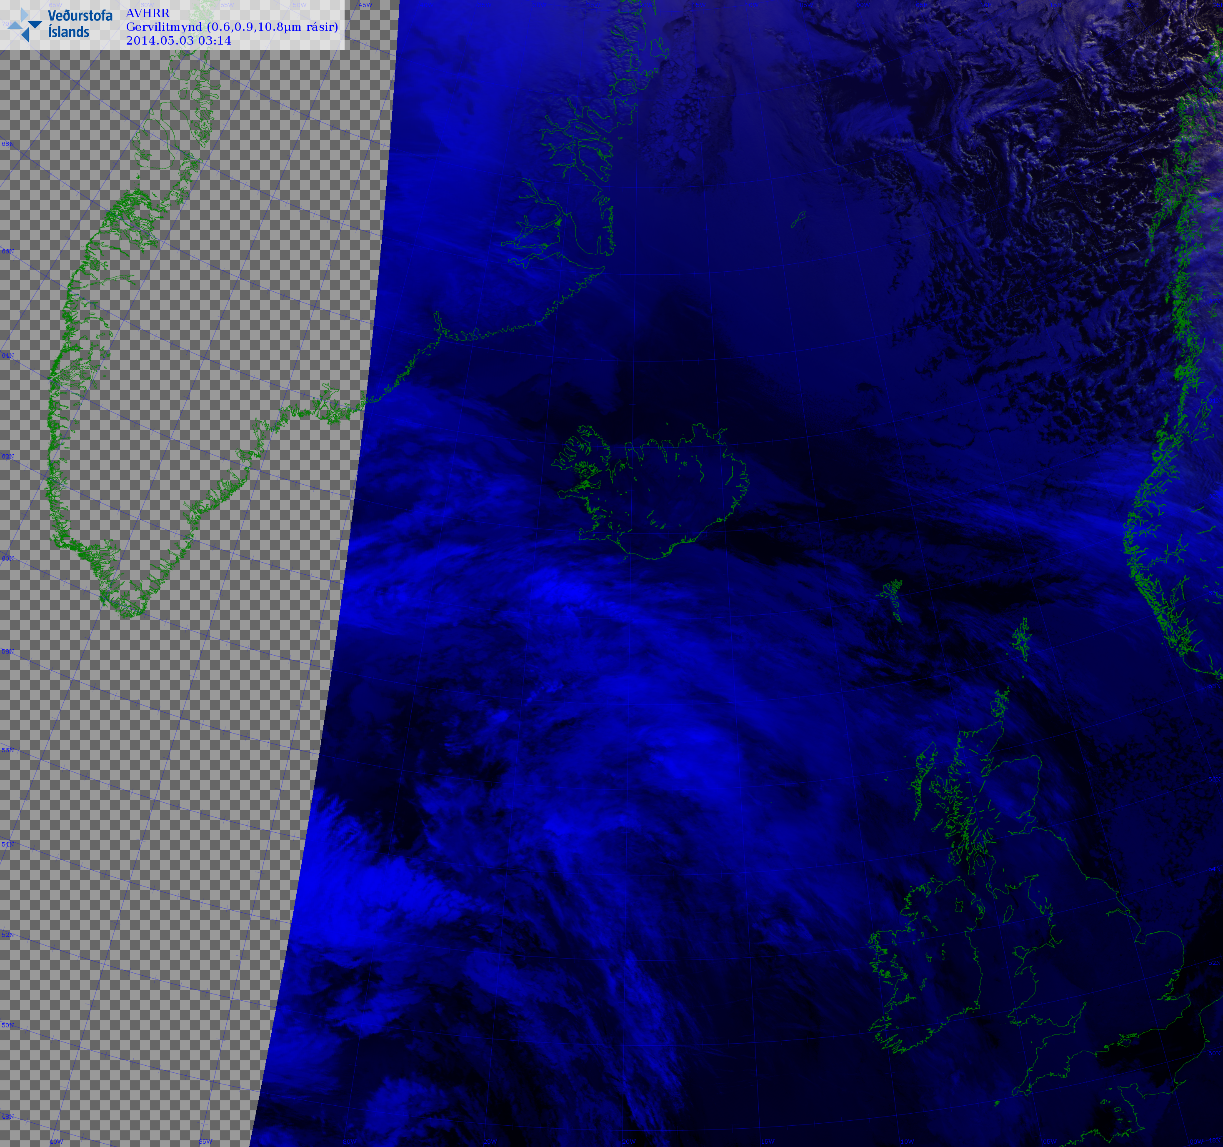Click the 40W longitude label at bottom
The width and height of the screenshot is (1223, 1147).
click(56, 1142)
